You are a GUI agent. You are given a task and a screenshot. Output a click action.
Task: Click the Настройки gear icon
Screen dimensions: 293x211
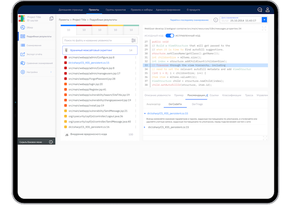point(23,72)
